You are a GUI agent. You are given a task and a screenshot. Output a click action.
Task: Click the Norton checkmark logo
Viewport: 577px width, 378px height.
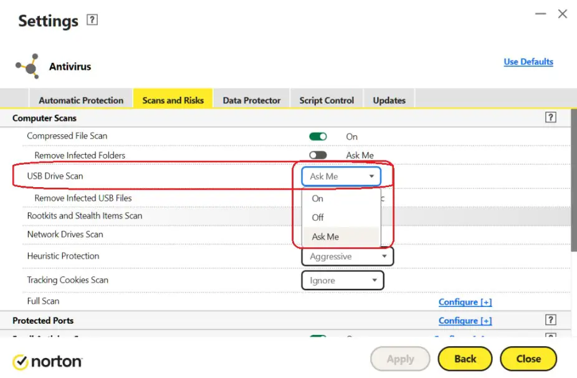(x=20, y=361)
